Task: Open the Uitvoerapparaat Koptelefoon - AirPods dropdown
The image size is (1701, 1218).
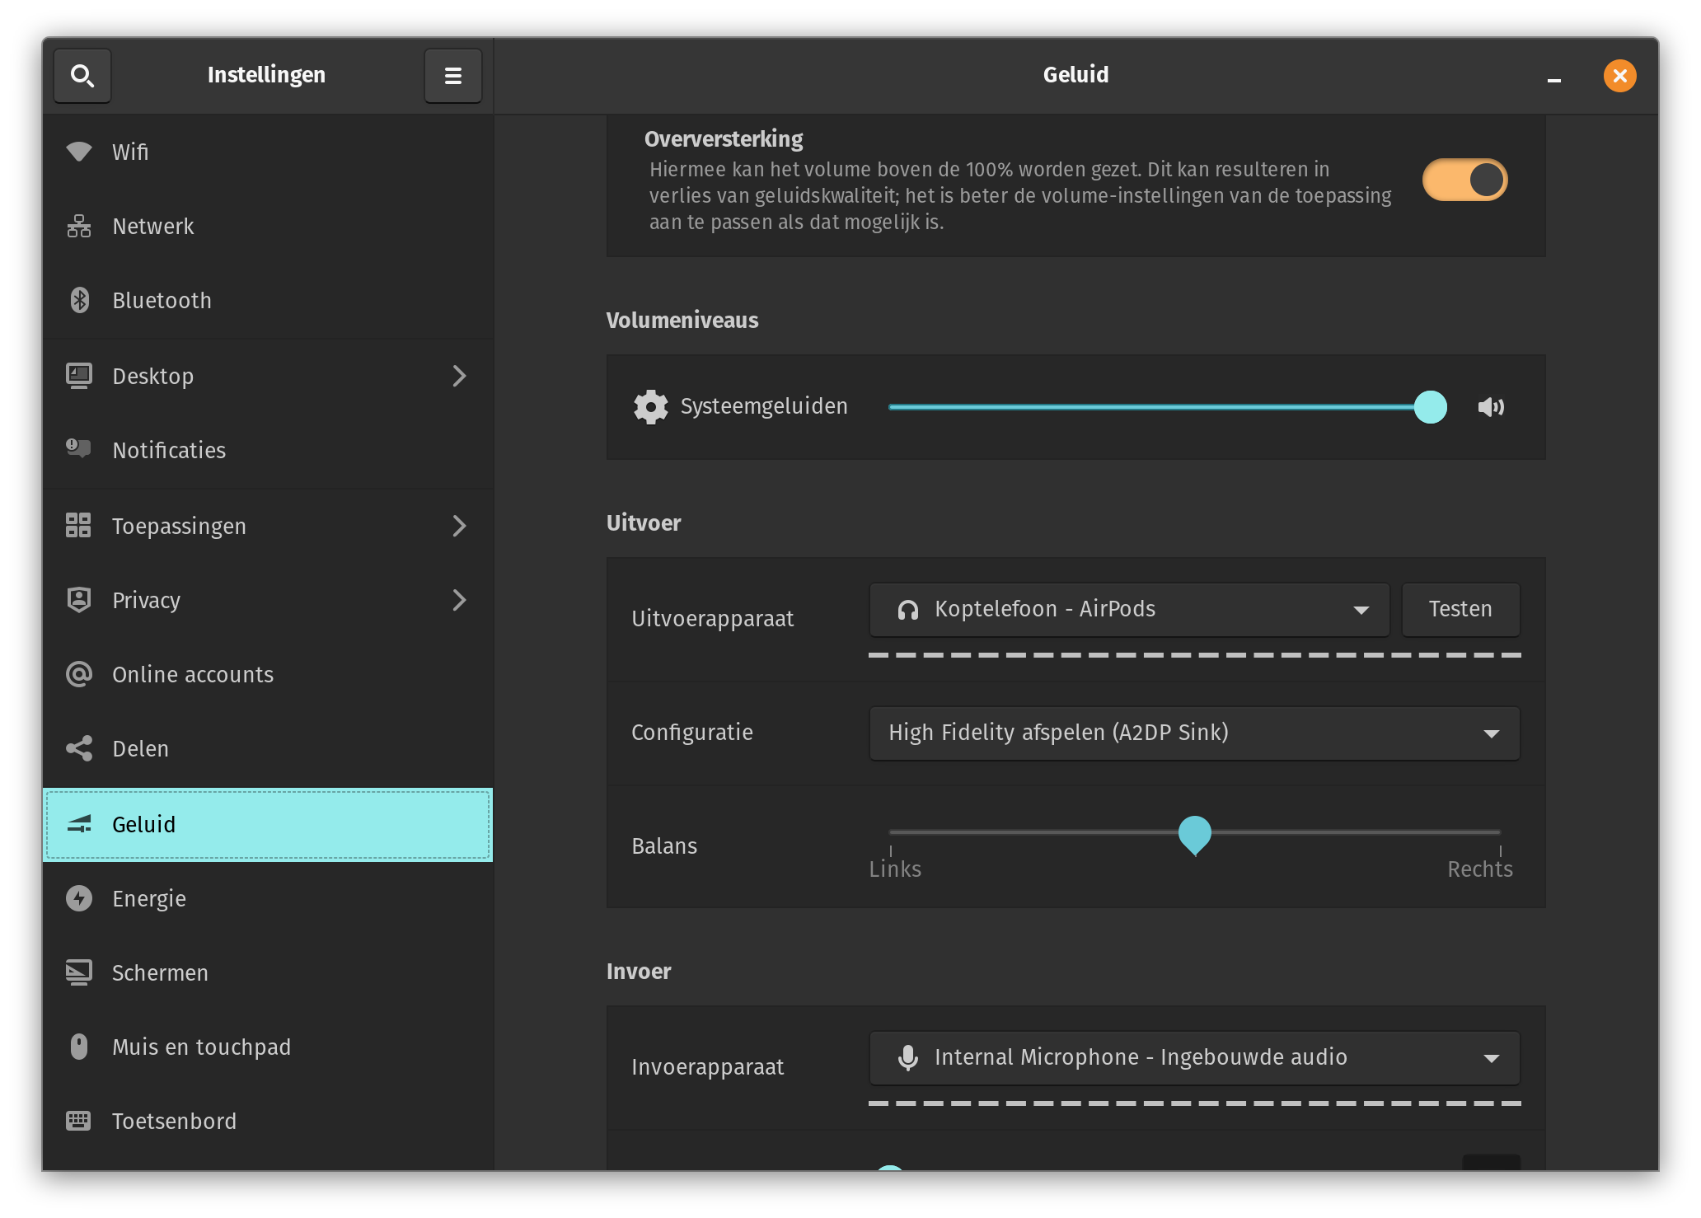Action: coord(1129,610)
